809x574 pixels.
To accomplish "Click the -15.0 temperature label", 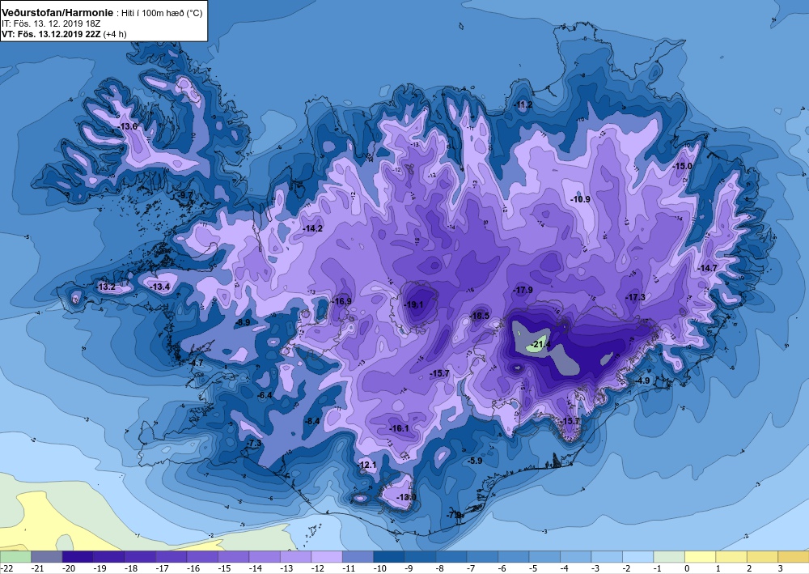I will (x=682, y=166).
